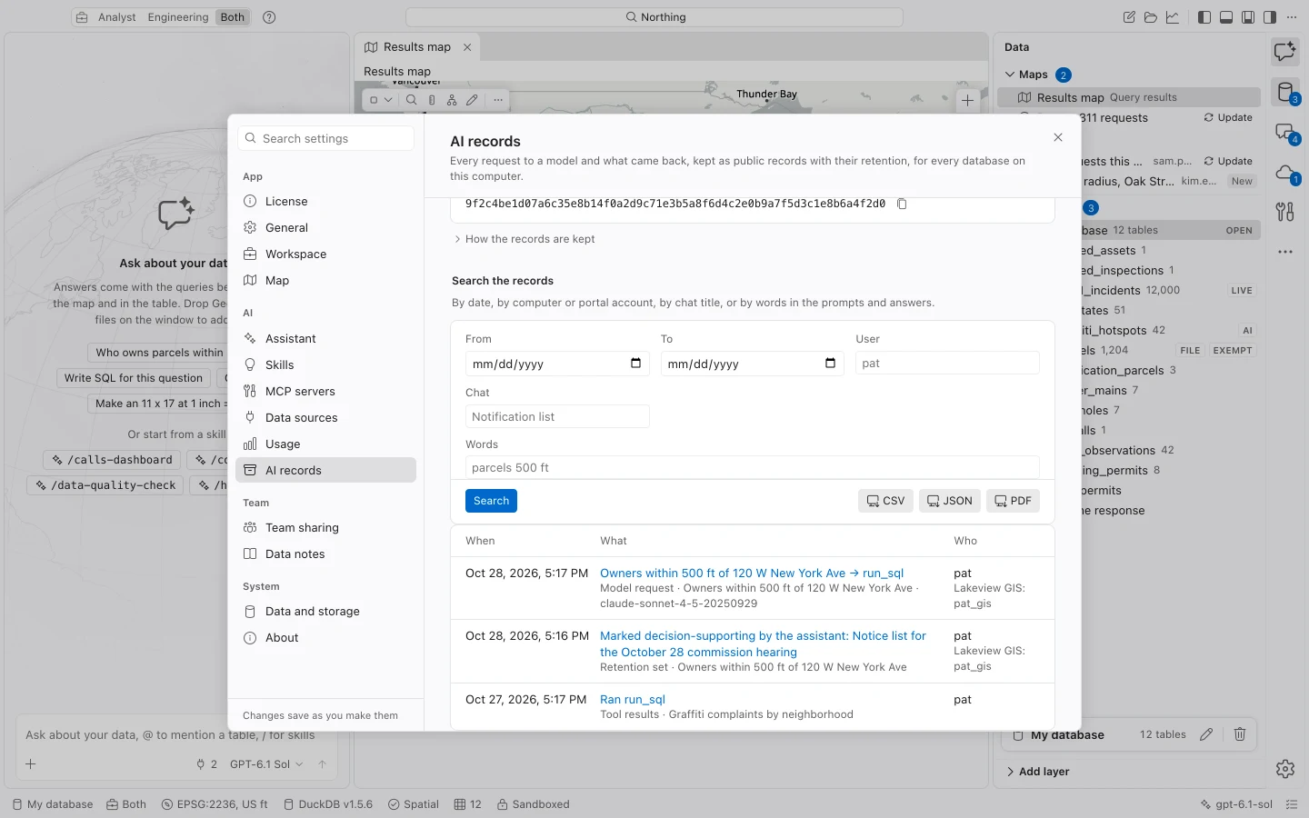Open Skills settings
This screenshot has width=1309, height=818.
[x=325, y=365]
